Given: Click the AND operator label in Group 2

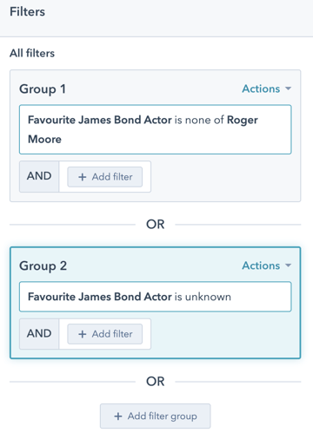Looking at the screenshot, I should coord(39,333).
